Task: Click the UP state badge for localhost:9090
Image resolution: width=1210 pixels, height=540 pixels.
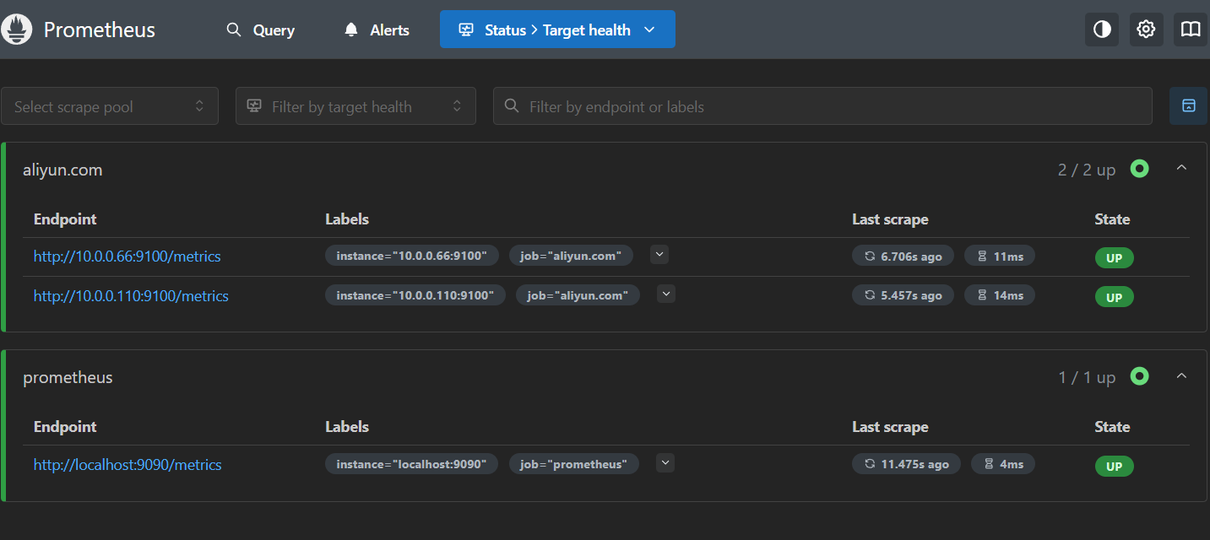Action: [x=1115, y=466]
